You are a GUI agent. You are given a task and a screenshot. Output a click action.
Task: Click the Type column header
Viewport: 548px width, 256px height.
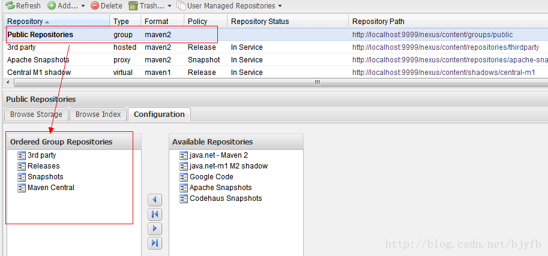[125, 22]
